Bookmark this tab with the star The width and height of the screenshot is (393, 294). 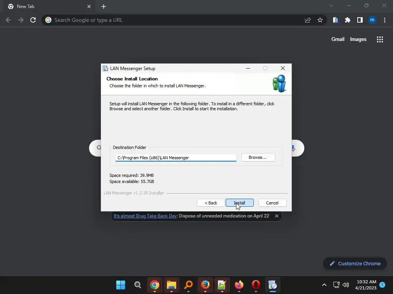point(320,20)
